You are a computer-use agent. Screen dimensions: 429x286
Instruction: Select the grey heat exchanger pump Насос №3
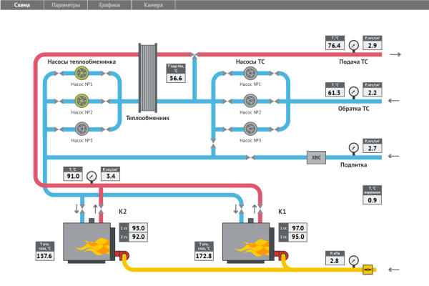coord(82,129)
